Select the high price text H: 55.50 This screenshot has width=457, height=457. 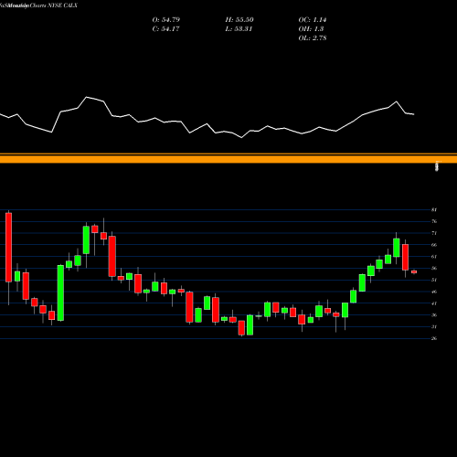point(239,20)
